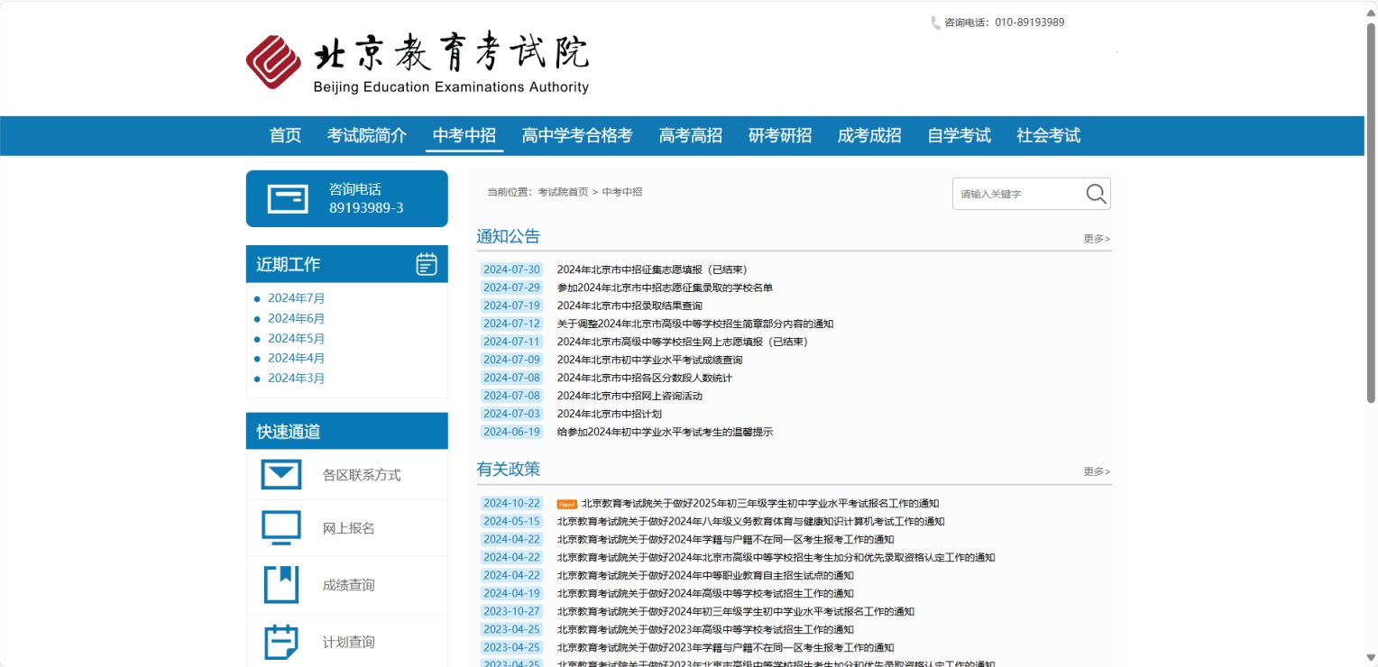Click 考试院首页 in the breadcrumb

563,192
